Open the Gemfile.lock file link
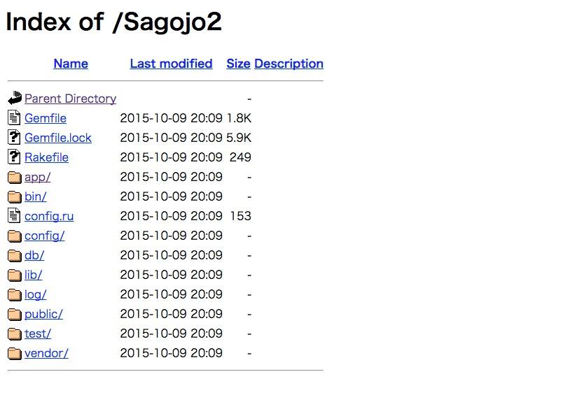Viewport: 561px width, 416px height. [58, 138]
